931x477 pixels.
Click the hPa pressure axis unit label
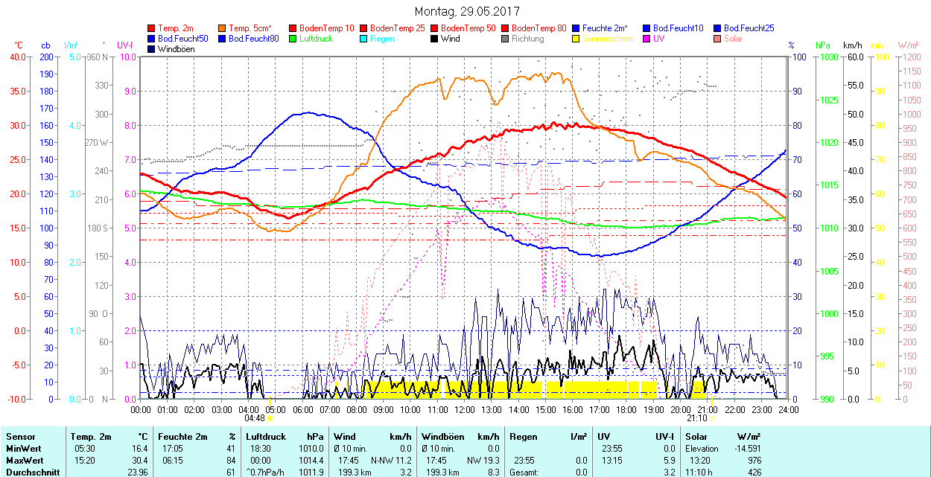point(822,45)
